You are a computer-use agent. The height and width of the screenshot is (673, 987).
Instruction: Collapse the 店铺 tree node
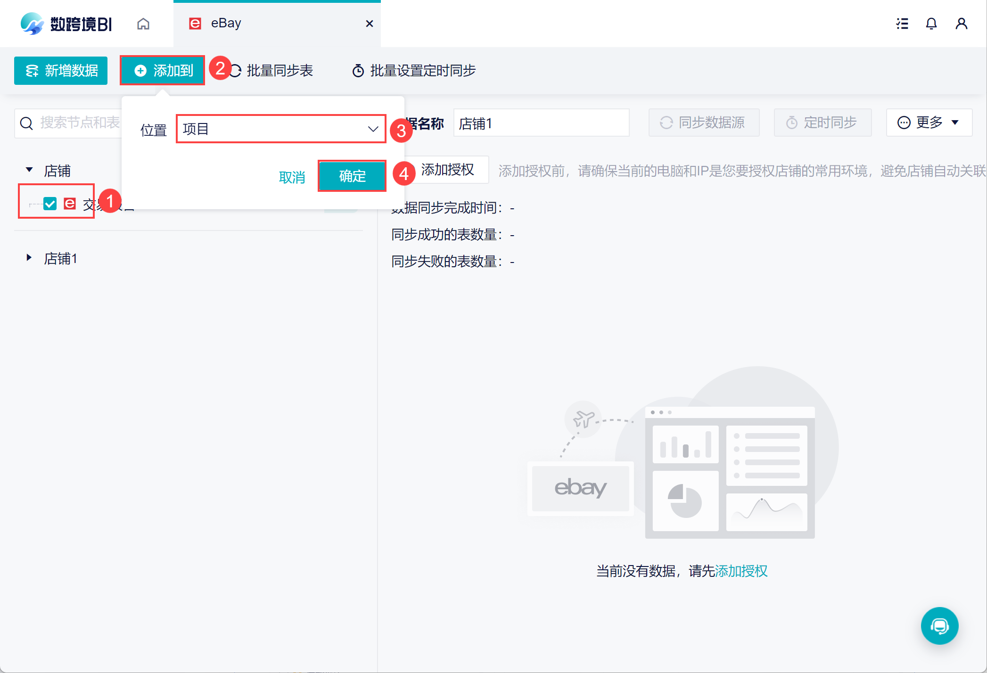click(x=29, y=170)
